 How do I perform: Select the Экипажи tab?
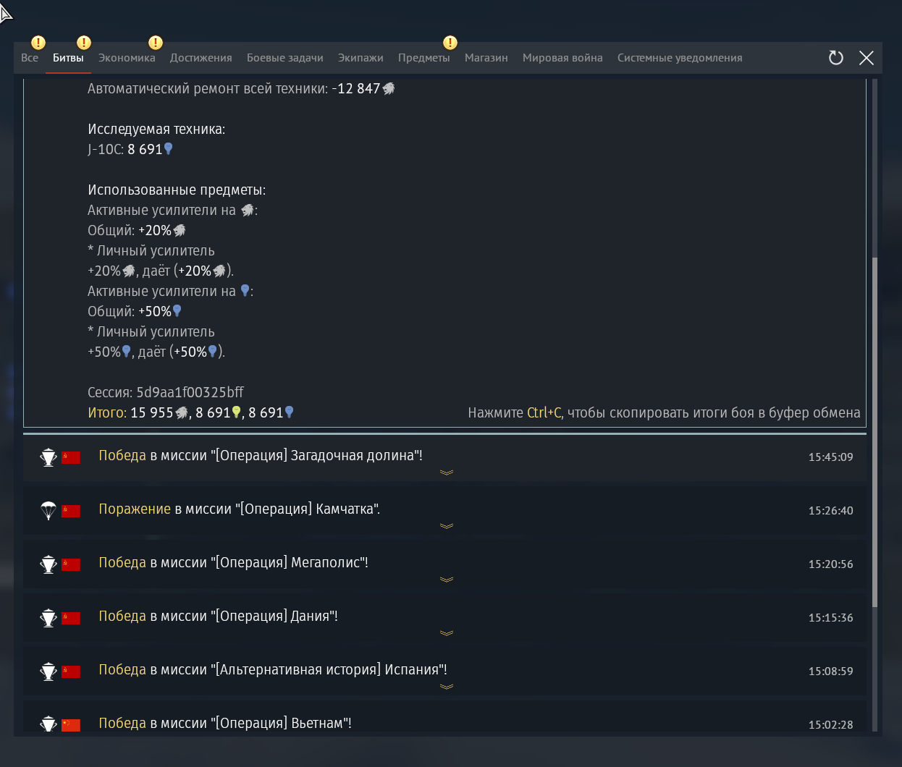(361, 58)
